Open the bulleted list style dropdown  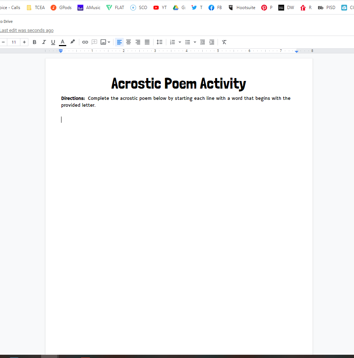pos(195,42)
